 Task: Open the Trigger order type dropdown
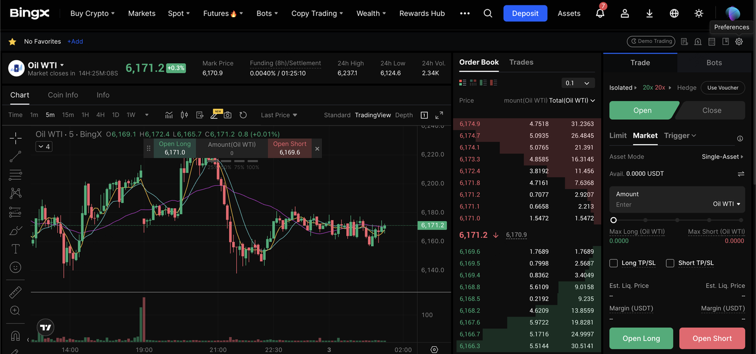(x=680, y=136)
